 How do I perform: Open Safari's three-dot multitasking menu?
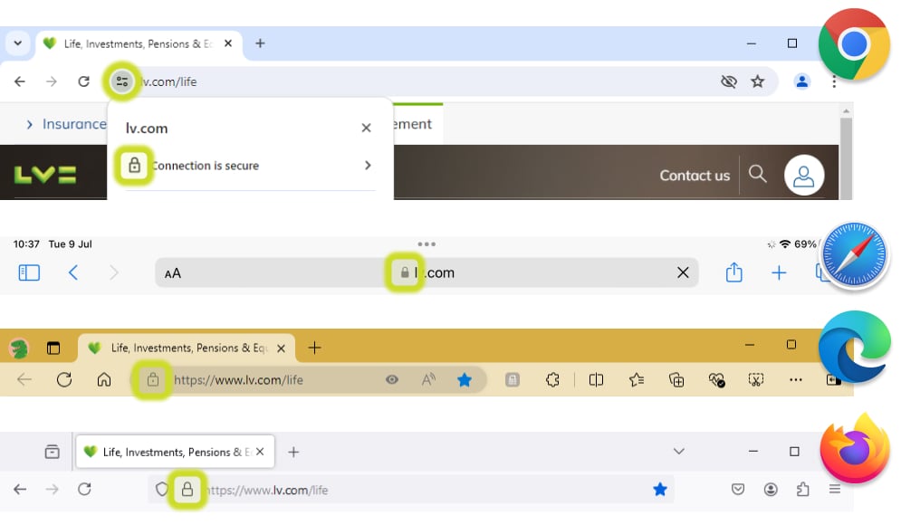coord(427,244)
